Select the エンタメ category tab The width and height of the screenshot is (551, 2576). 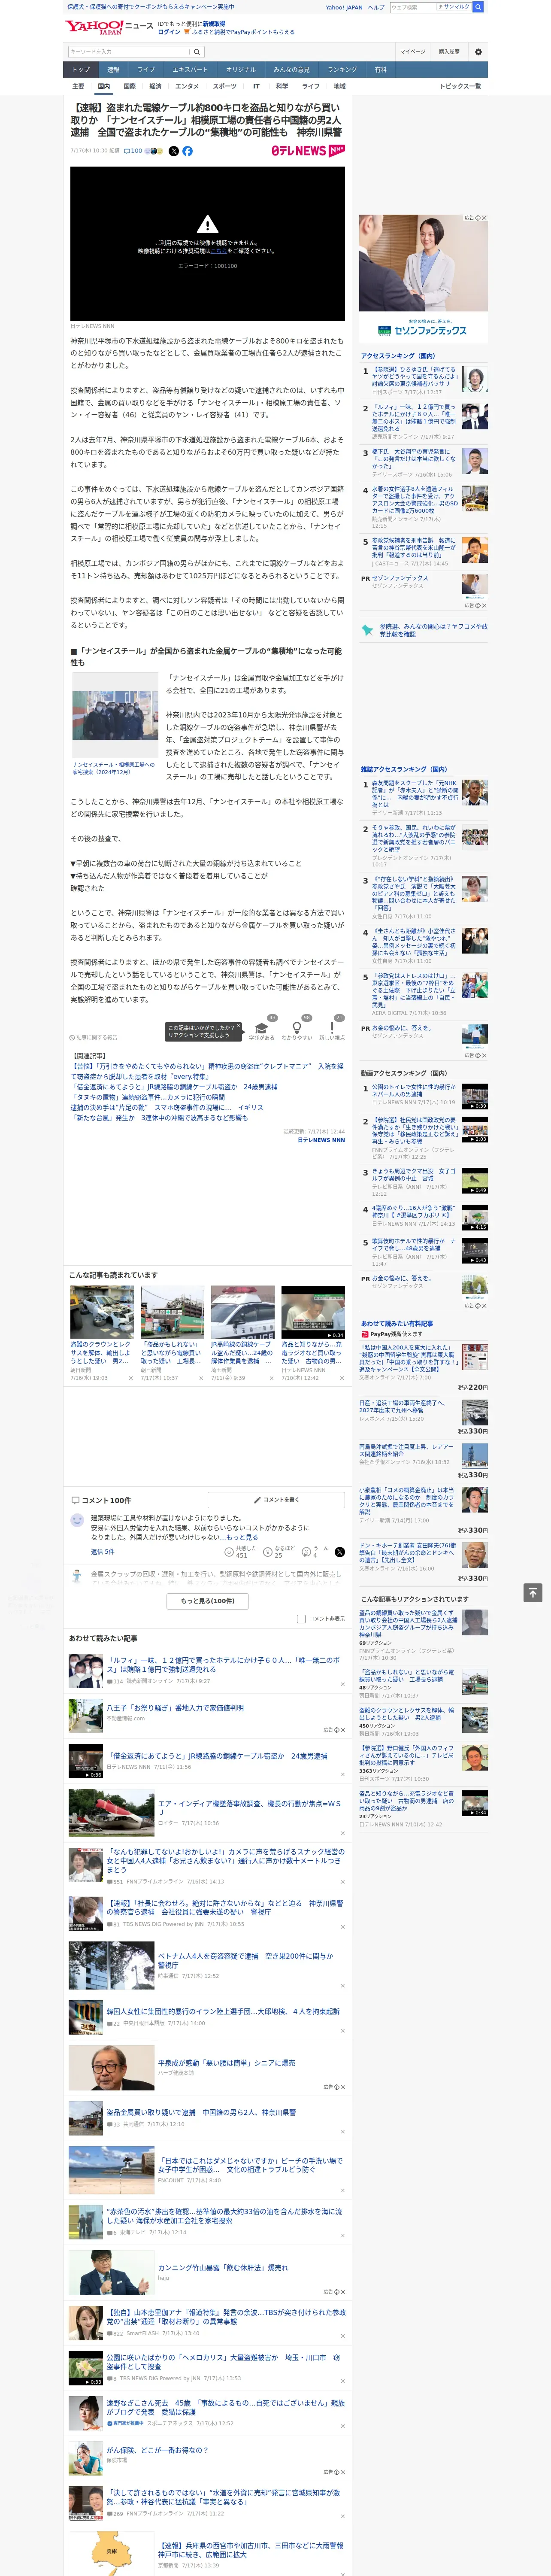[x=187, y=86]
